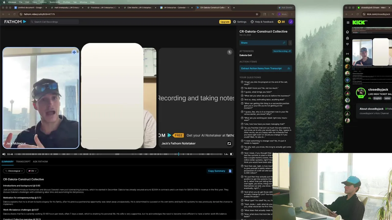Click question icon beside "how have you been managing"
The width and height of the screenshot is (392, 220).
tap(242, 124)
